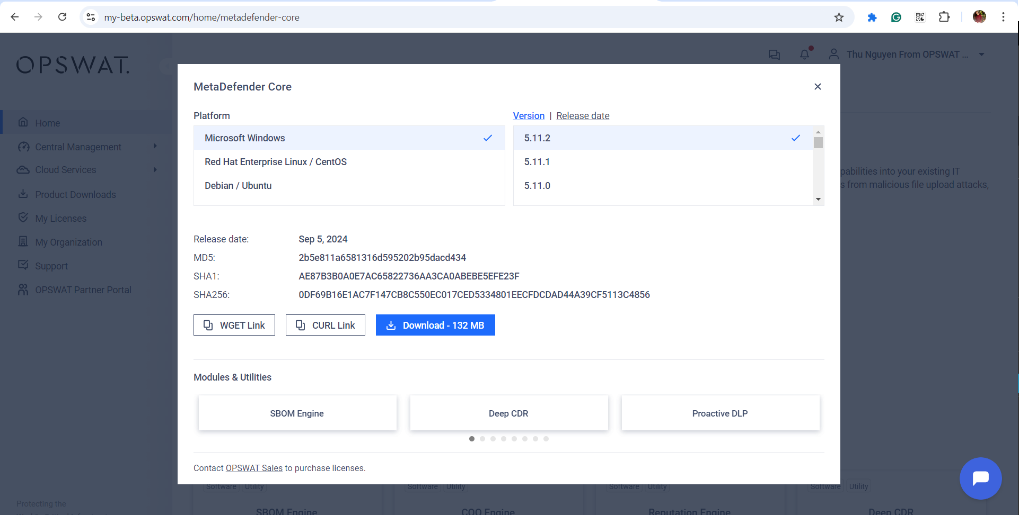Screen dimensions: 1019x515
Task: Select Red Hat Enterprise Linux / CentOS platform
Action: point(349,161)
